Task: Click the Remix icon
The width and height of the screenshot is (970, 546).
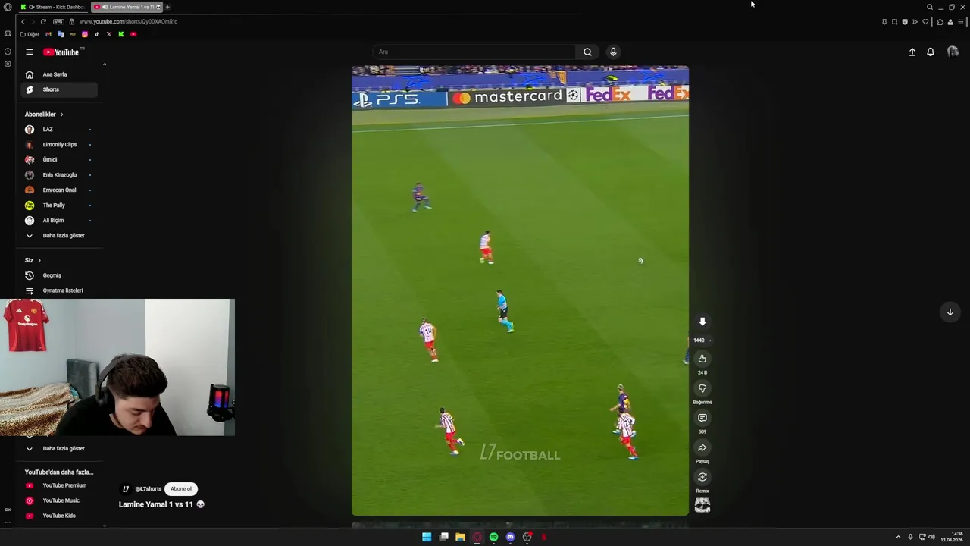Action: [702, 477]
